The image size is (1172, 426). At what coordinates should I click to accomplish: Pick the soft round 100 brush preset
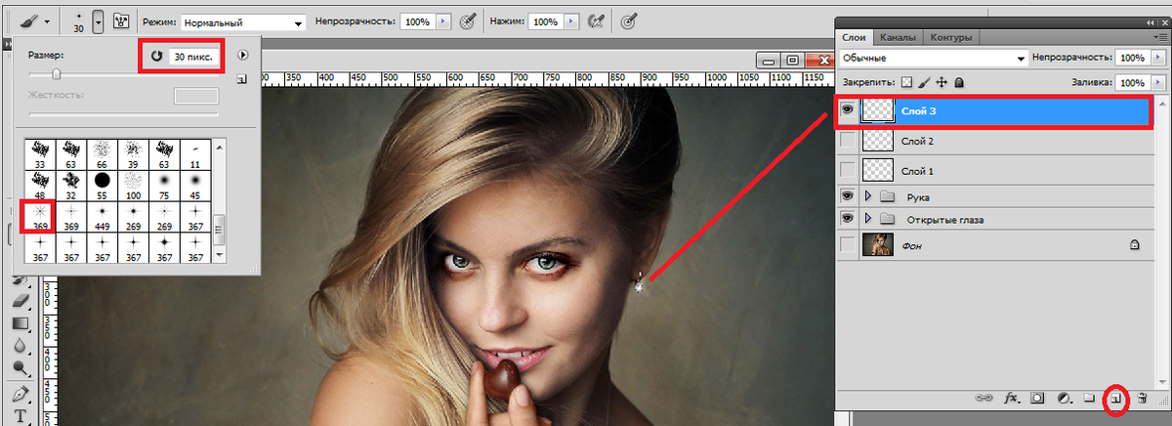[133, 184]
